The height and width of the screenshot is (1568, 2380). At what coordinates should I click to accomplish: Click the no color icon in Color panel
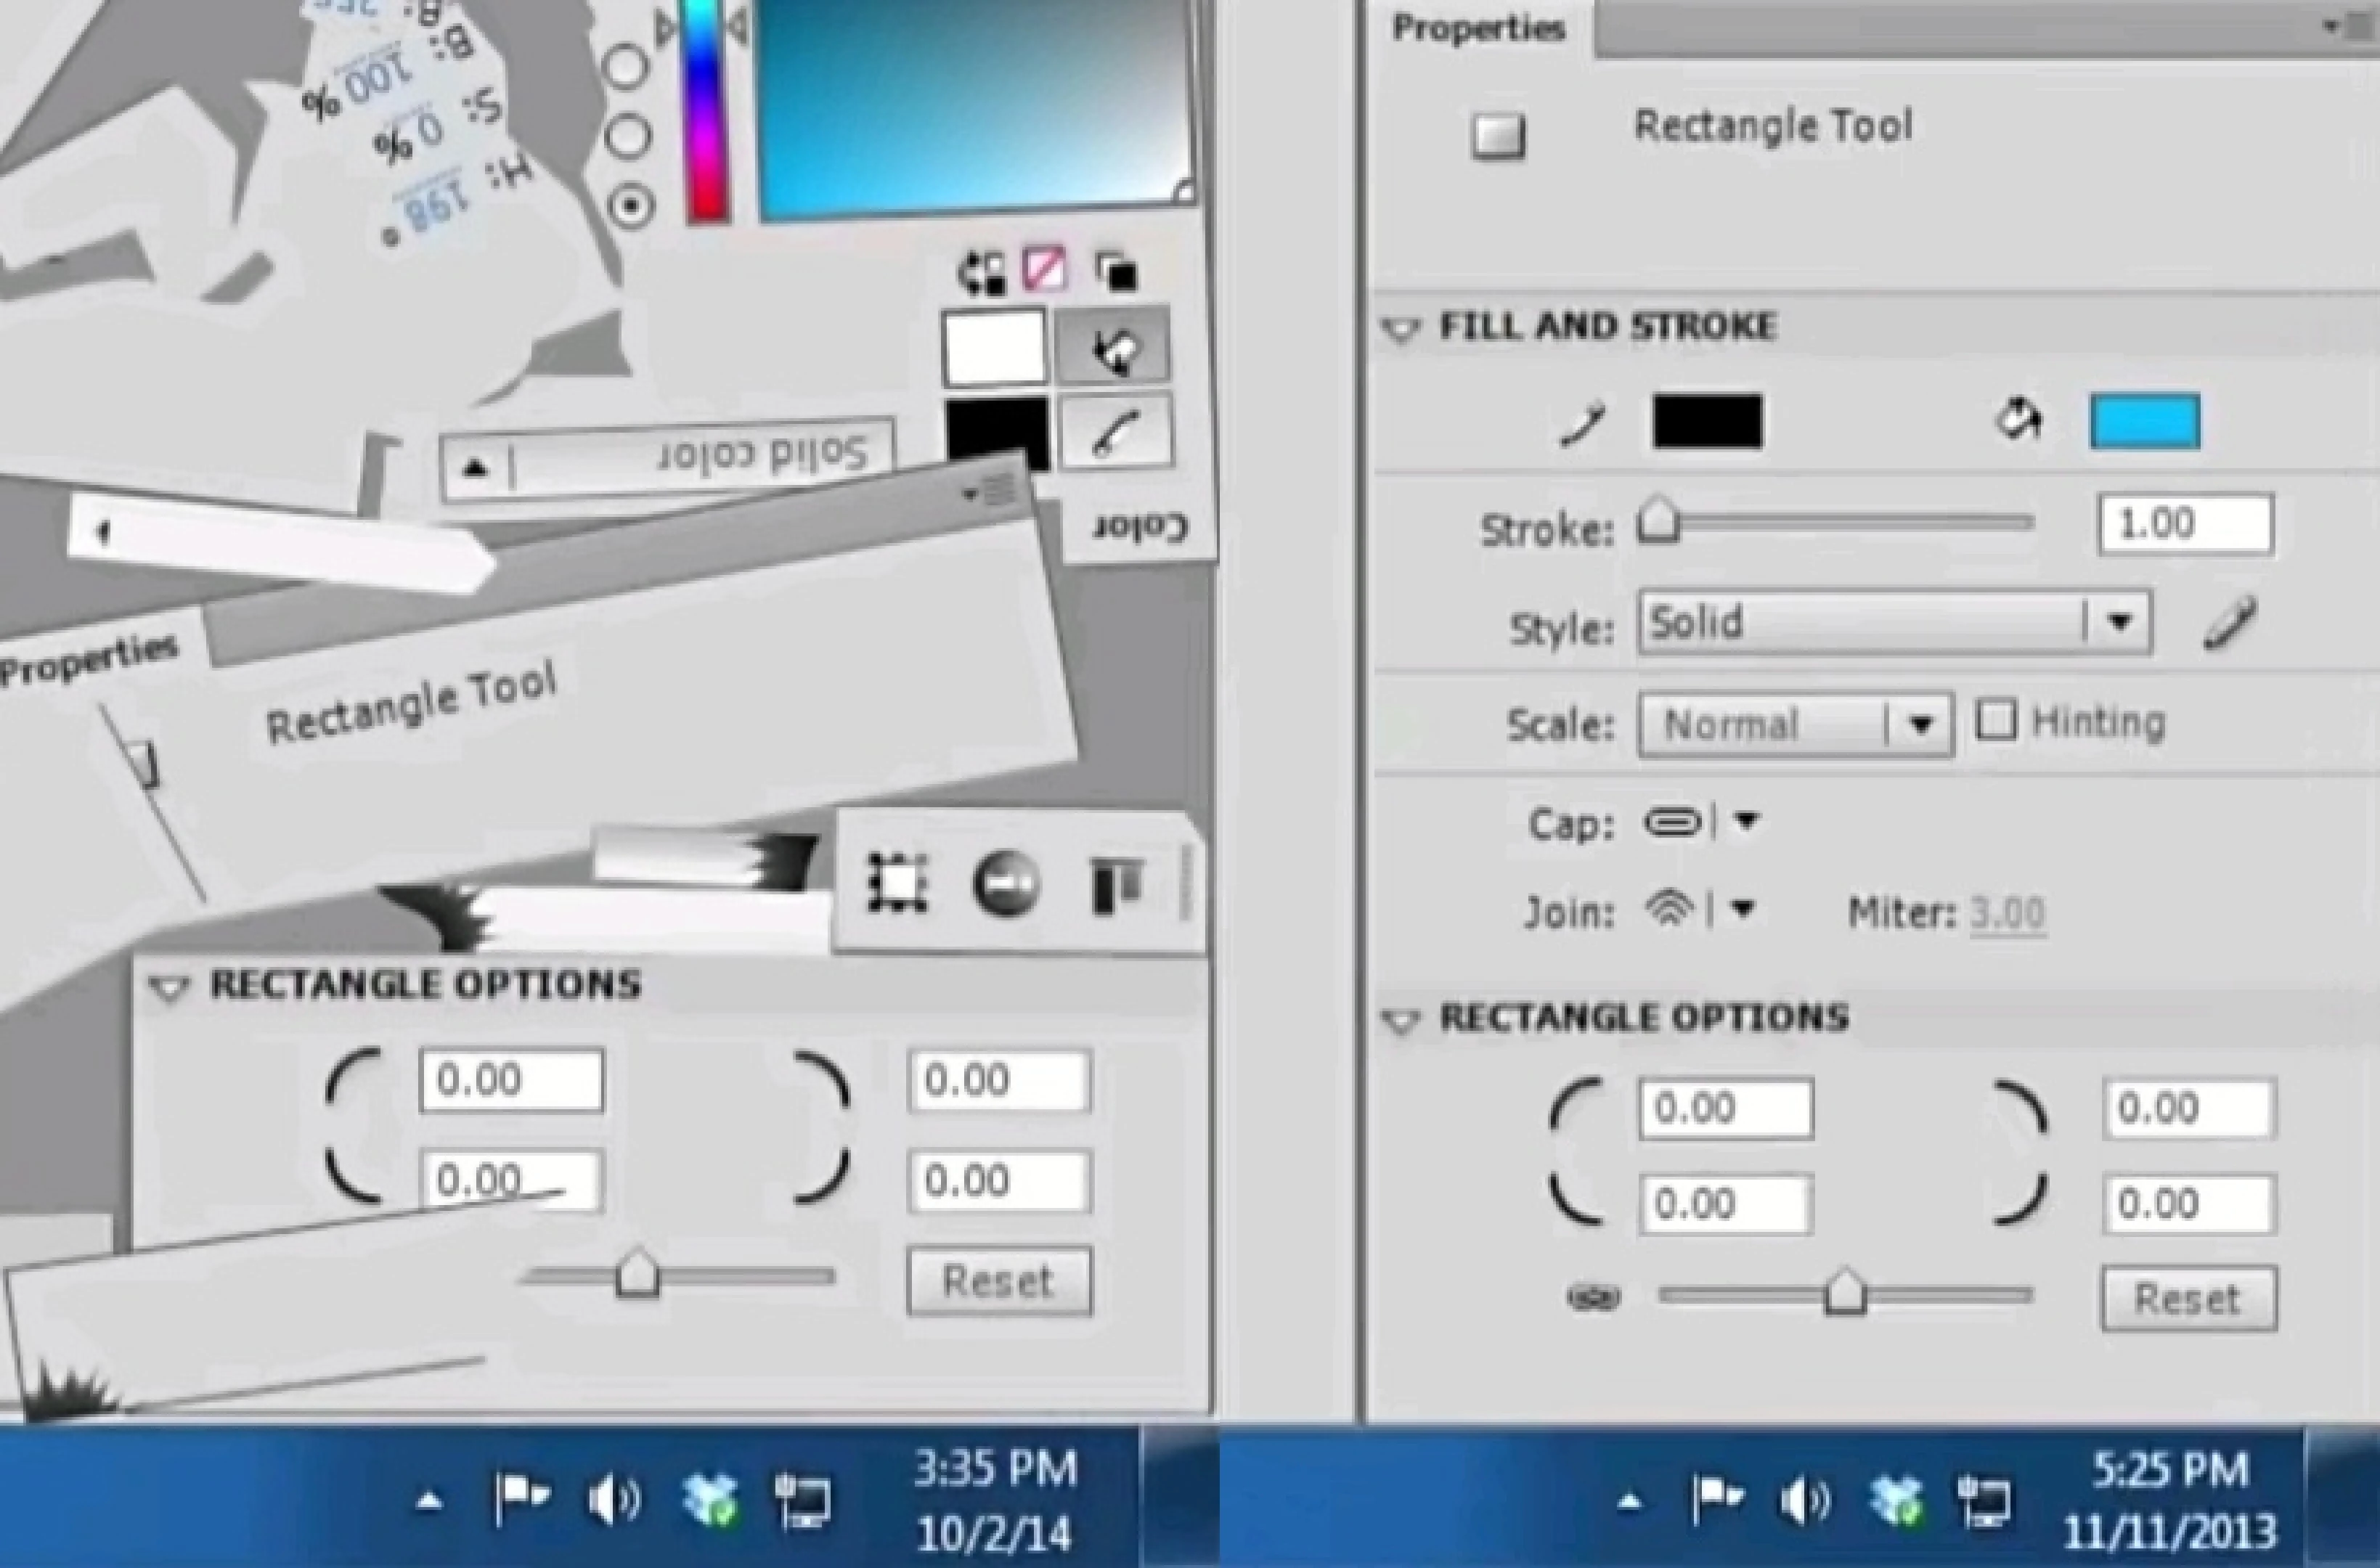[1044, 270]
